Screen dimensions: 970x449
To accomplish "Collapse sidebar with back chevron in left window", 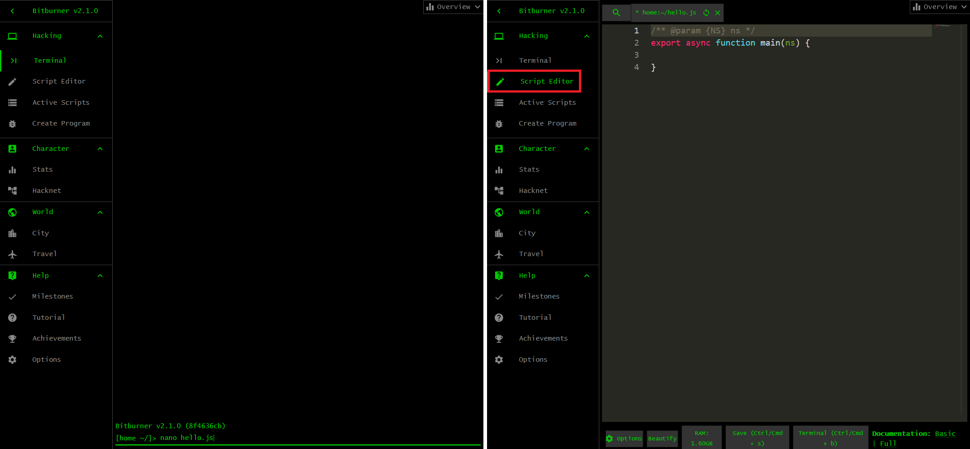I will click(12, 11).
